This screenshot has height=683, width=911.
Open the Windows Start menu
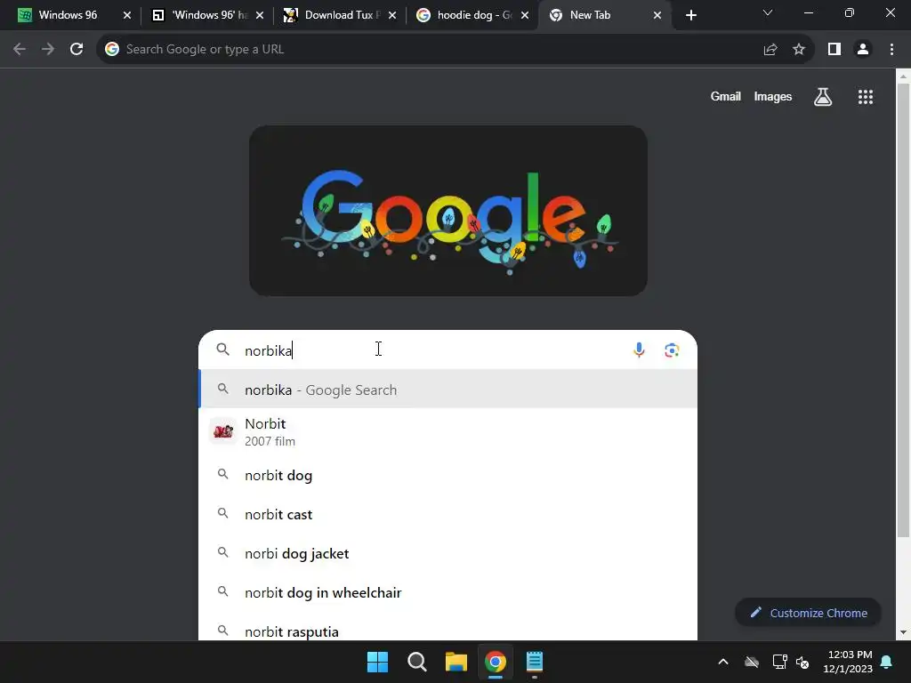(377, 662)
